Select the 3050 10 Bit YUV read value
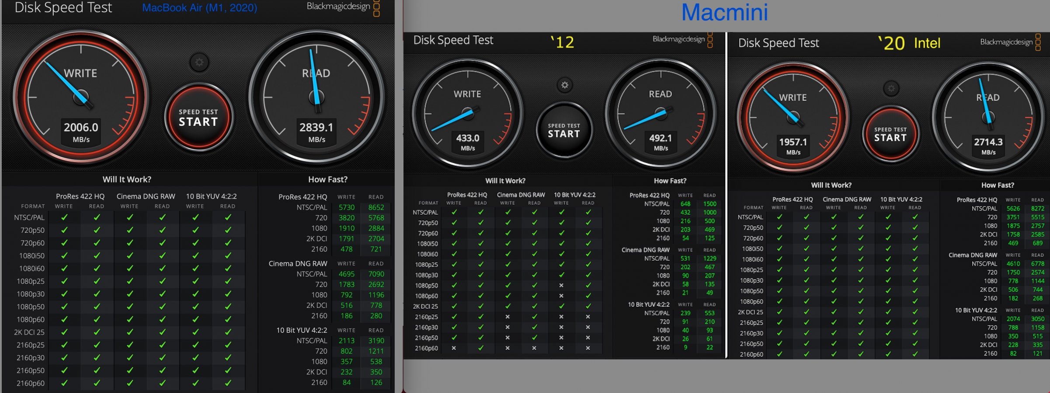 (x=1038, y=319)
